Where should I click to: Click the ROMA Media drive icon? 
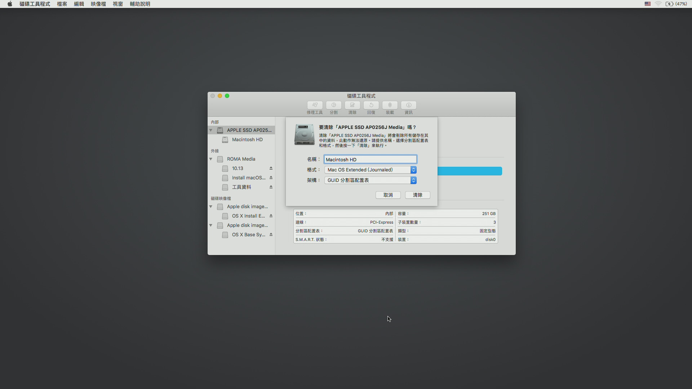[x=220, y=159]
